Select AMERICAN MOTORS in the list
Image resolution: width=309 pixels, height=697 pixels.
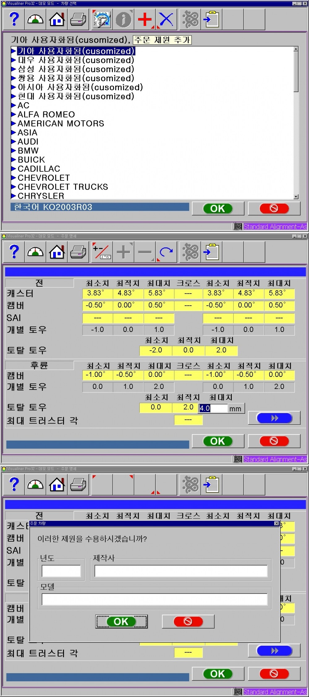pos(61,124)
